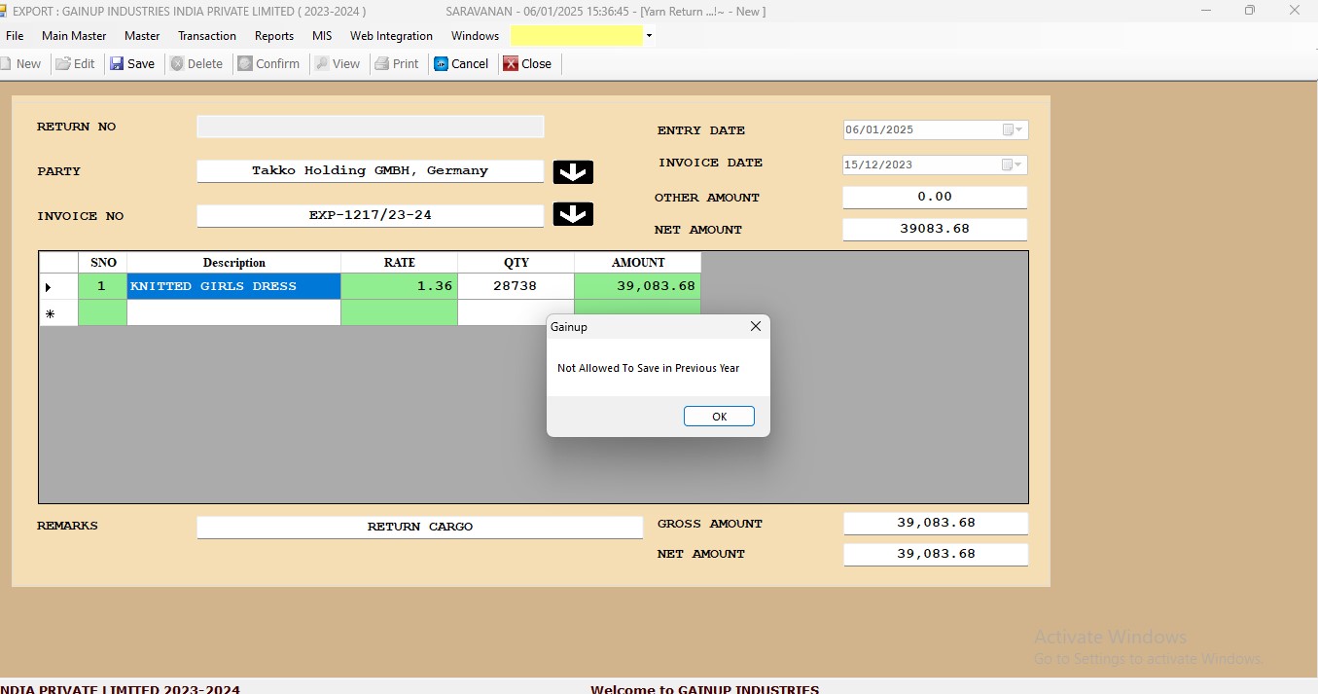
Task: Open the Party selection arrow button
Action: [573, 172]
